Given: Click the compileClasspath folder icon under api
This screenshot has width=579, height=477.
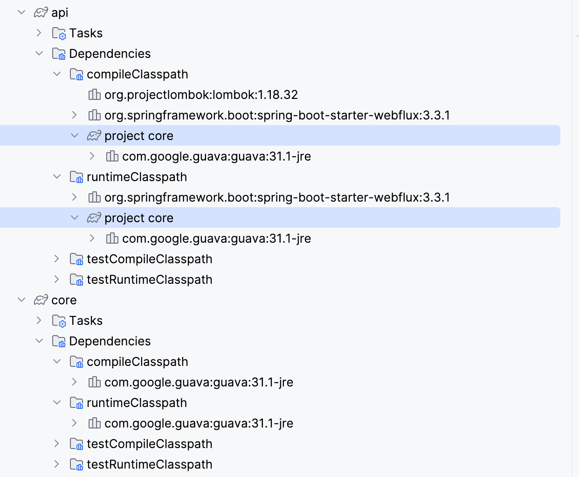Looking at the screenshot, I should (77, 74).
